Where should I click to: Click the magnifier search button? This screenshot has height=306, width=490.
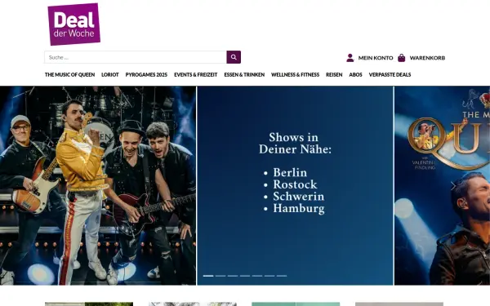(234, 57)
